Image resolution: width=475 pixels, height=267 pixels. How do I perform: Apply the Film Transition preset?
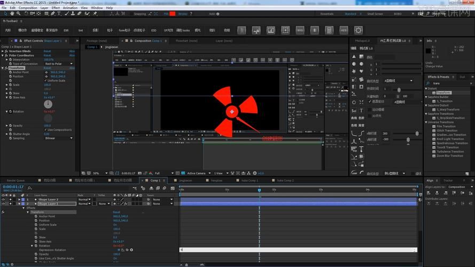(446, 126)
